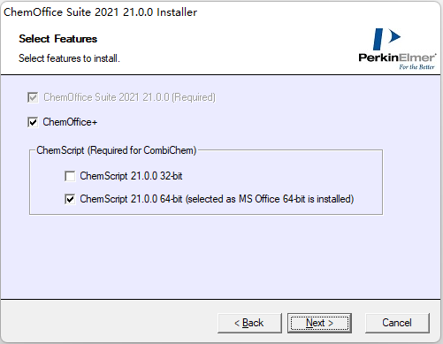Click the "Select Features" heading
Viewport: 443px width, 344px height.
click(x=58, y=39)
